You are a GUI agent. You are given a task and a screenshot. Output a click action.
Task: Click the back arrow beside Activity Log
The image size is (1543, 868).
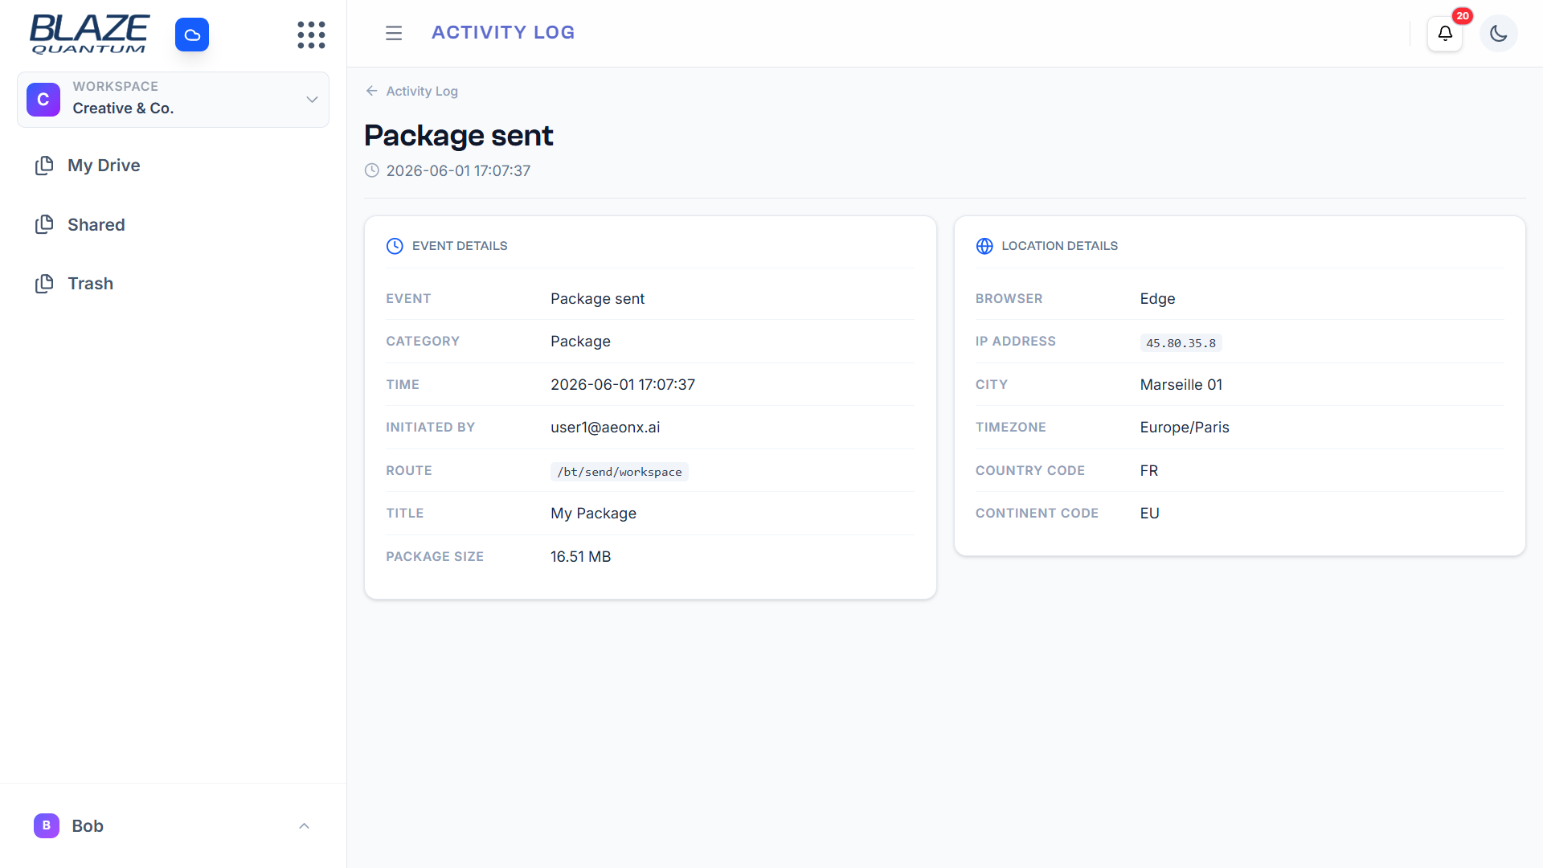pyautogui.click(x=371, y=91)
